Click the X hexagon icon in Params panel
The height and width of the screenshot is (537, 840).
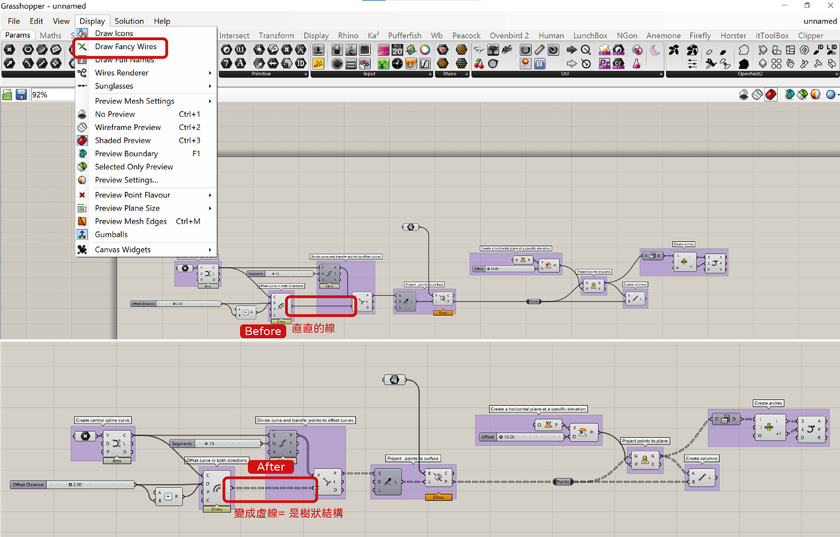(x=10, y=50)
